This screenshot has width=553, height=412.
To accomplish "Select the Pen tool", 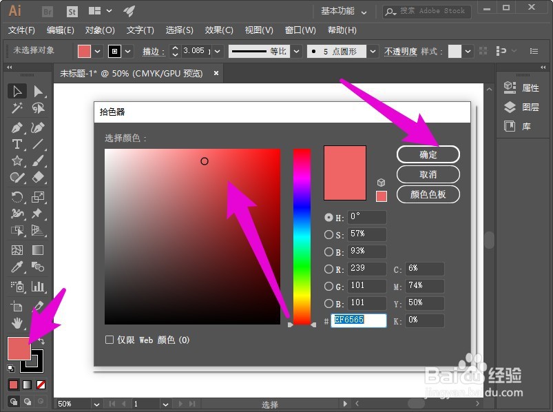I will pyautogui.click(x=17, y=127).
